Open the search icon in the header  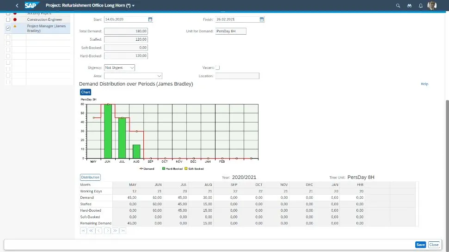398,6
